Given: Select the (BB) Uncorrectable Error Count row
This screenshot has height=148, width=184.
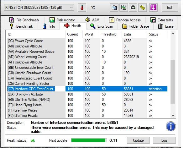Looking at the screenshot, I should (87, 68).
